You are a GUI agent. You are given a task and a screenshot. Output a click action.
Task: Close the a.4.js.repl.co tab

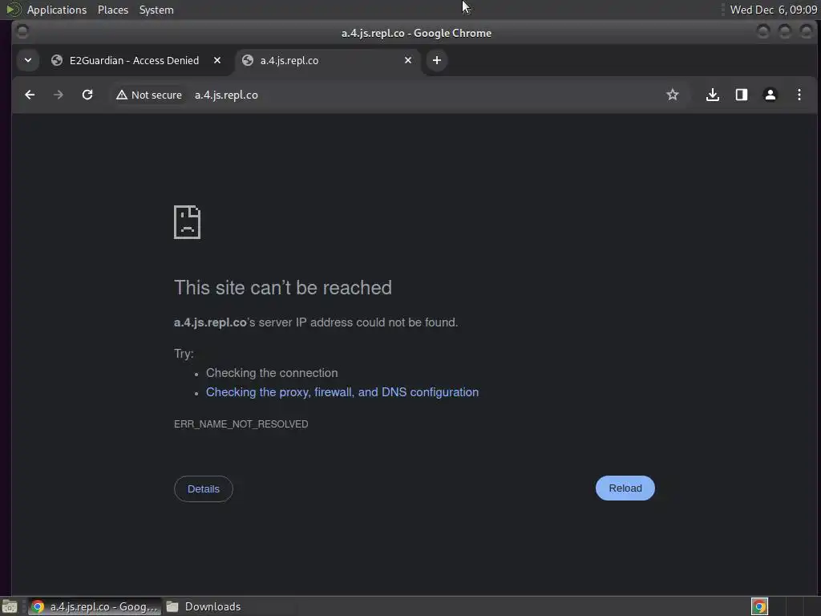click(408, 60)
